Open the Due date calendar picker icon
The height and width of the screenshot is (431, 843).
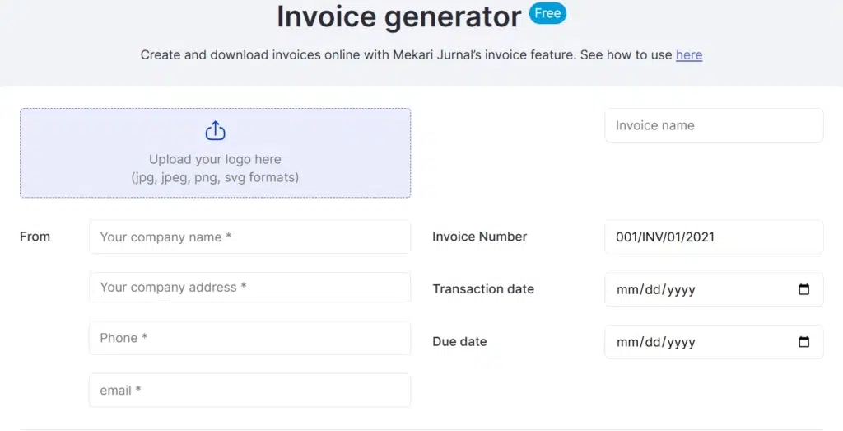pos(803,342)
